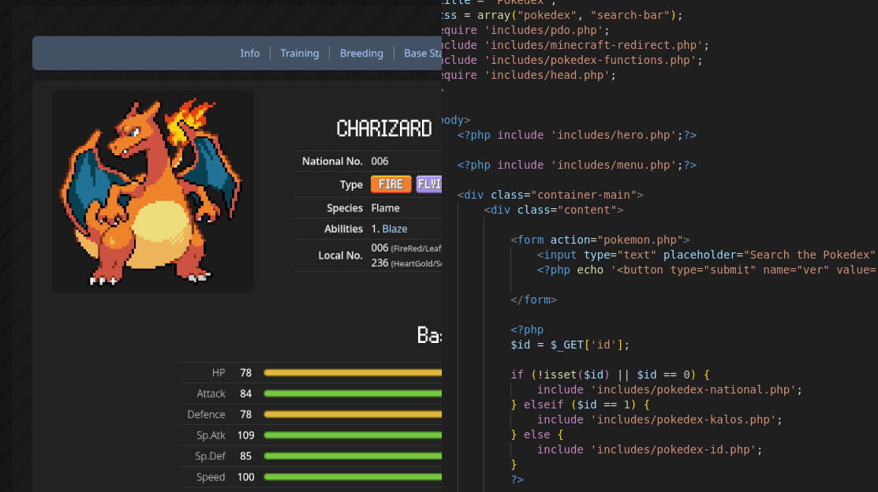Click the Sp.Def stat bar
Screen dimensions: 878x492
353,457
